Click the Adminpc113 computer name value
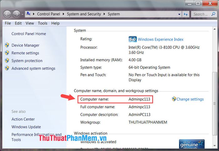Viewport: 219px width, 151px height. point(140,99)
